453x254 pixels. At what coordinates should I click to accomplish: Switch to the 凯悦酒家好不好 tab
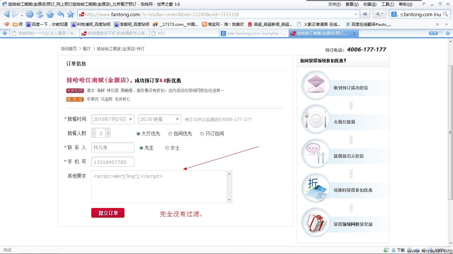(114, 33)
